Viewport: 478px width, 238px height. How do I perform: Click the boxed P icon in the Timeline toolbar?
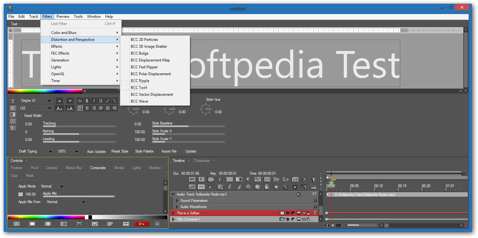pos(201,179)
